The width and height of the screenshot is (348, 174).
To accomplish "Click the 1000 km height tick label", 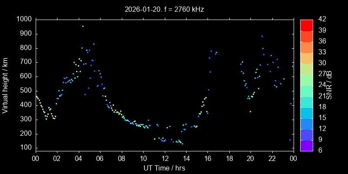I will [23, 20].
